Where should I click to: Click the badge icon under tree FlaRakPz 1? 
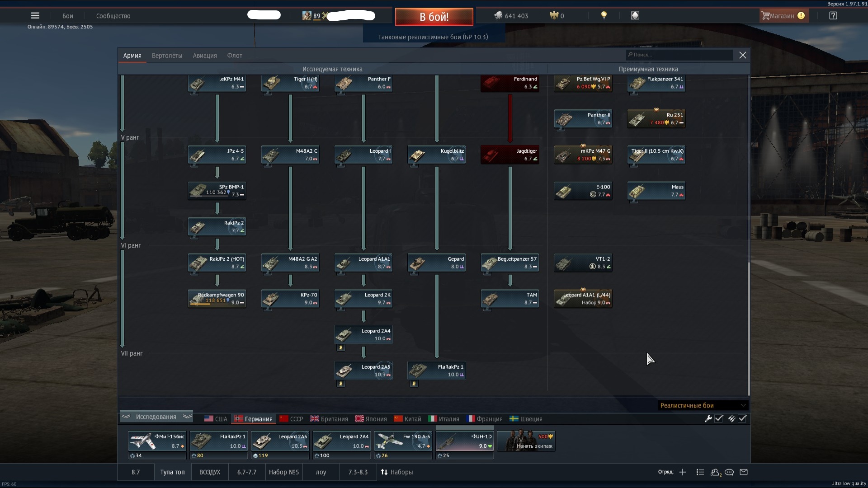(x=414, y=384)
